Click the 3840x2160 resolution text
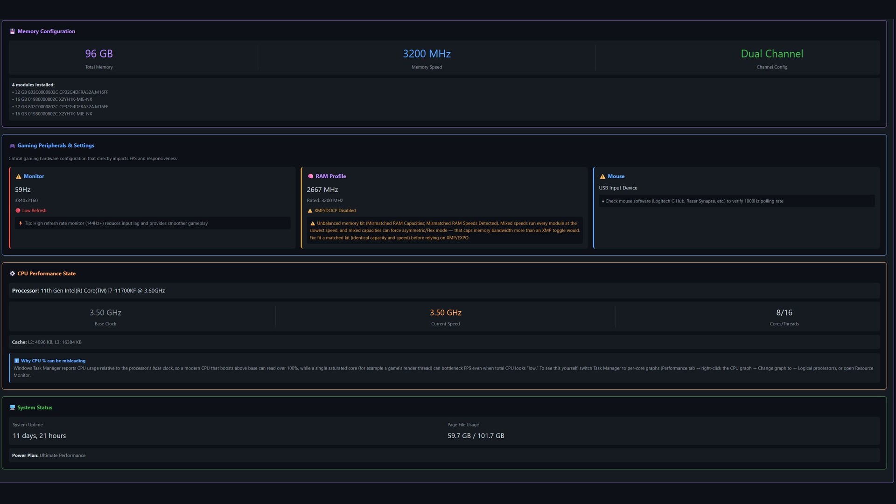Screen dimensions: 896x504 pos(26,201)
